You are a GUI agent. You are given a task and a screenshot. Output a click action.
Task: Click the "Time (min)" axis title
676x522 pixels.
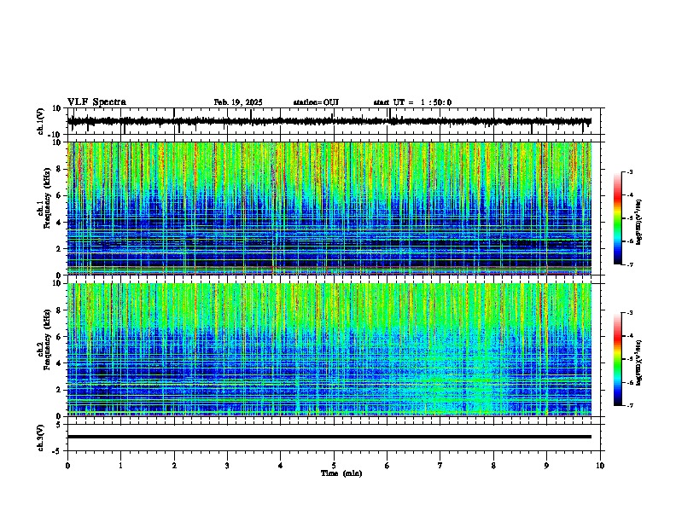click(341, 473)
